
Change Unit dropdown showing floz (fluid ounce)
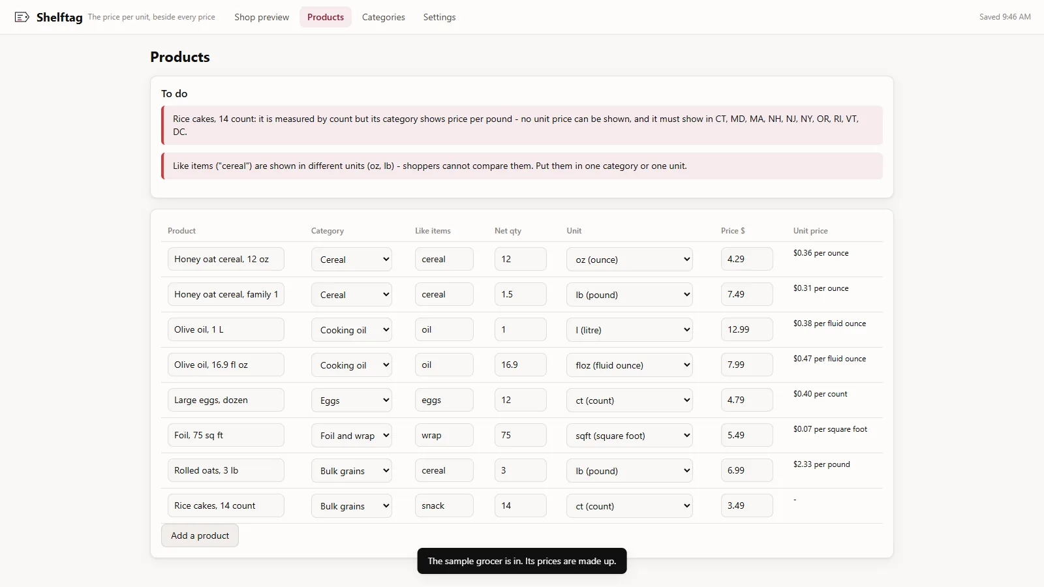point(630,365)
